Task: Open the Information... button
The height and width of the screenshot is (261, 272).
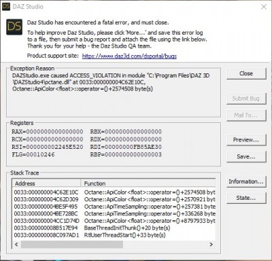Action: (x=246, y=181)
